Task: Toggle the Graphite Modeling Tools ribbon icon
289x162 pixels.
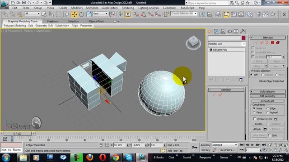Action: tap(227, 14)
